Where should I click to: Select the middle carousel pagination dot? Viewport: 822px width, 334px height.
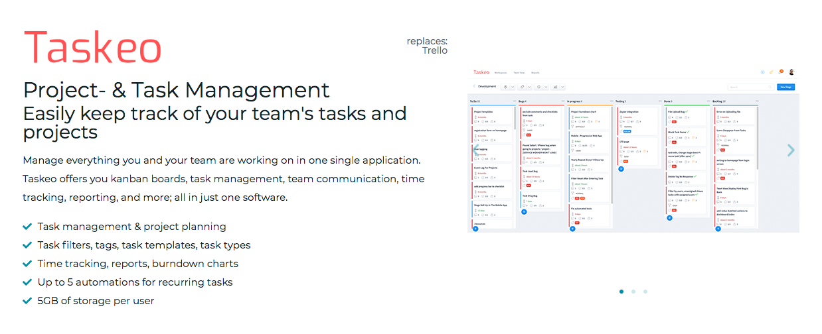click(633, 291)
